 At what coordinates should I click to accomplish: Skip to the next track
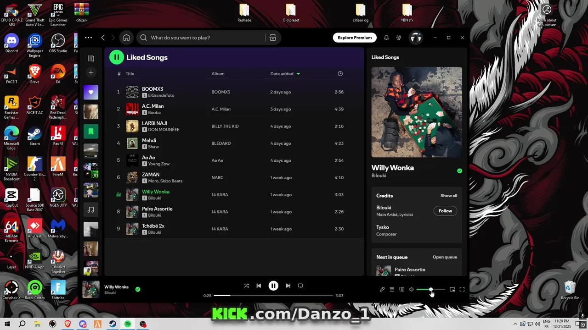pos(288,286)
